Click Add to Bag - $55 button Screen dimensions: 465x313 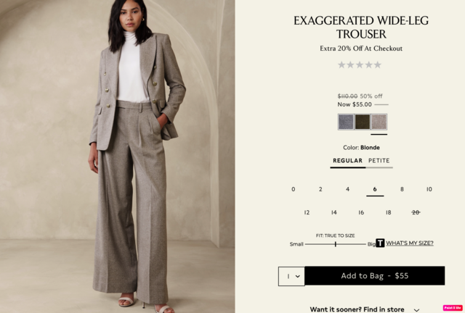[375, 276]
